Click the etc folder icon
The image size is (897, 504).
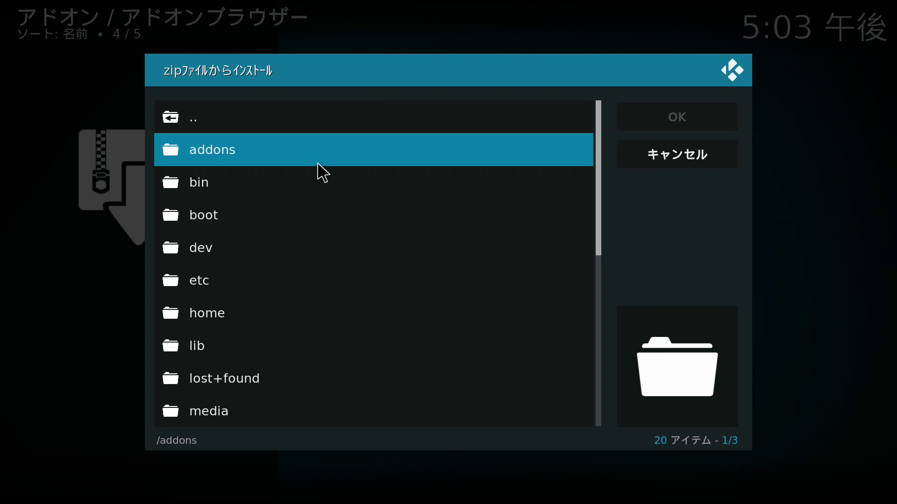point(171,280)
